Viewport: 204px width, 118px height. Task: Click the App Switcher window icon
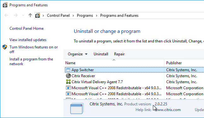[x=68, y=70]
